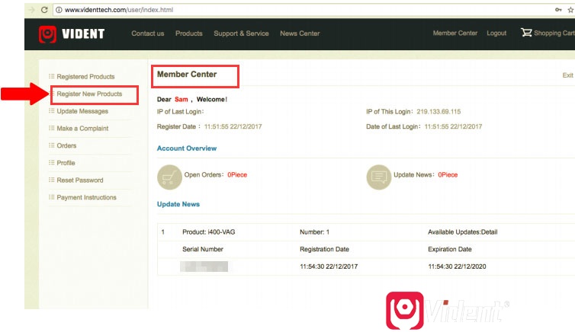Click the list icon beside Make a Complaint
Screen dimensions: 575x332
[x=52, y=128]
